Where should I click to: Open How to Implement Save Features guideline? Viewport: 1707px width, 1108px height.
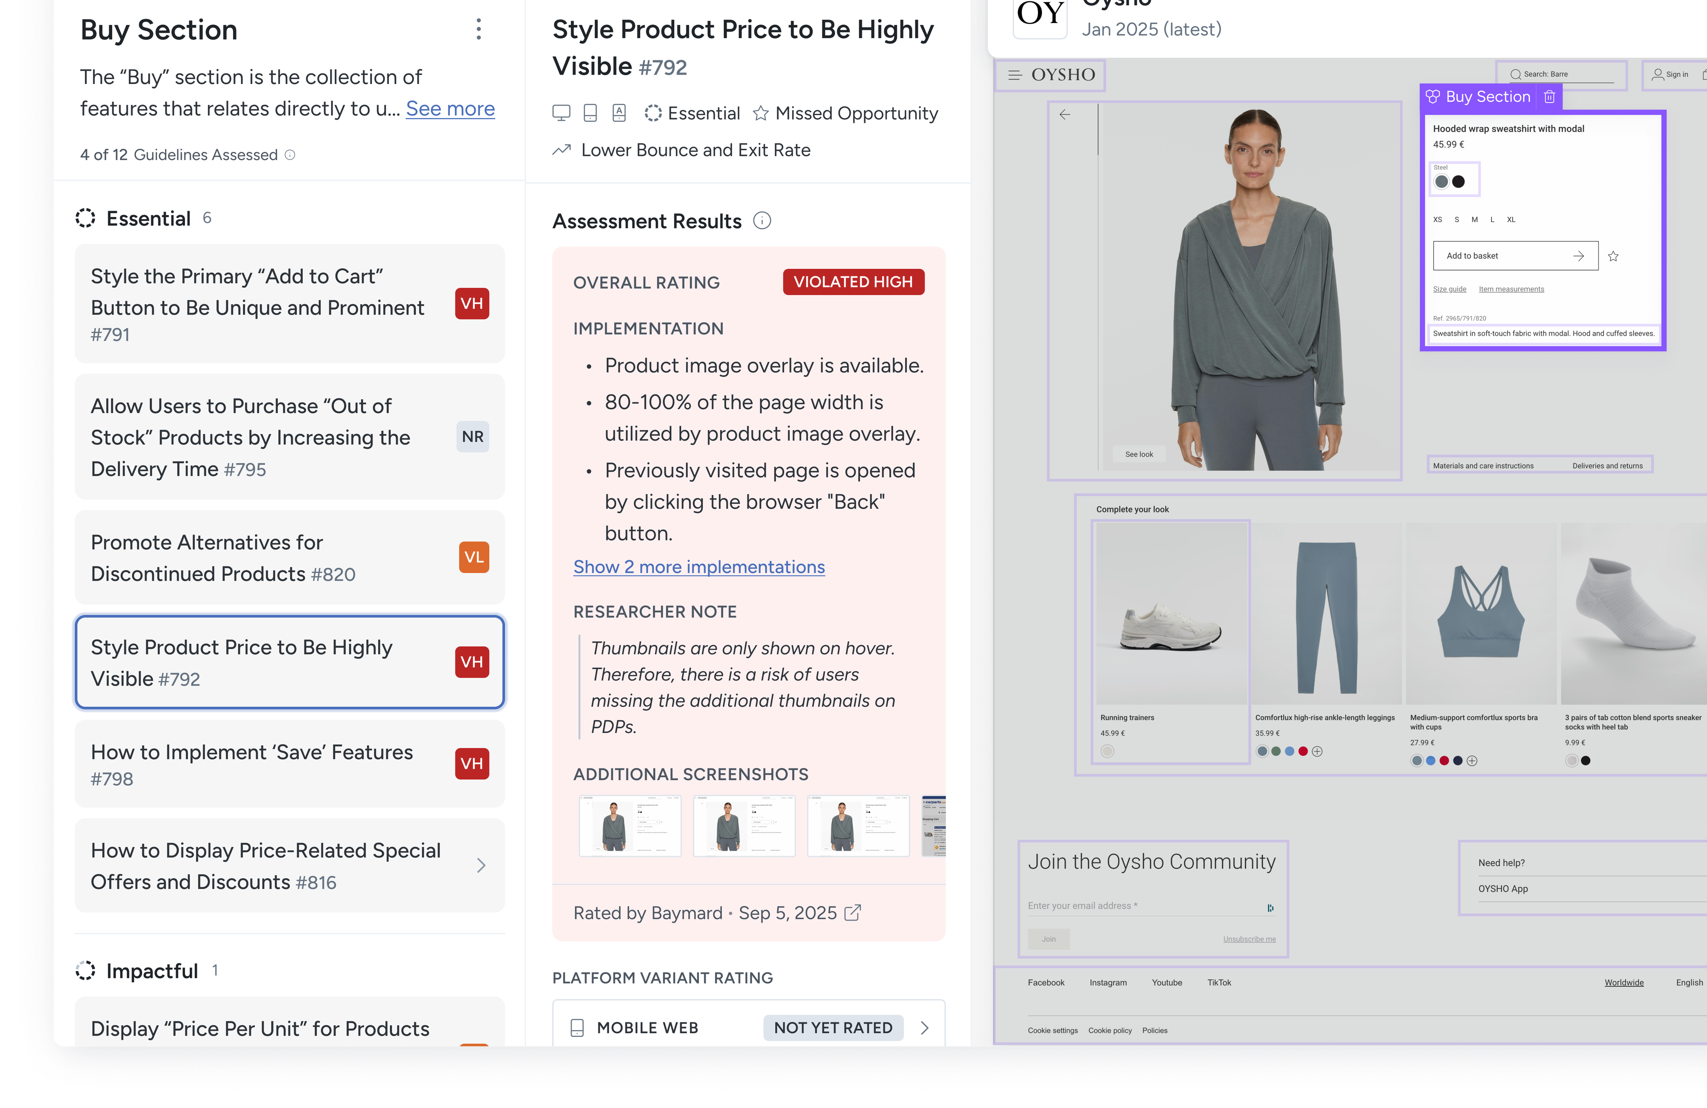(x=290, y=764)
